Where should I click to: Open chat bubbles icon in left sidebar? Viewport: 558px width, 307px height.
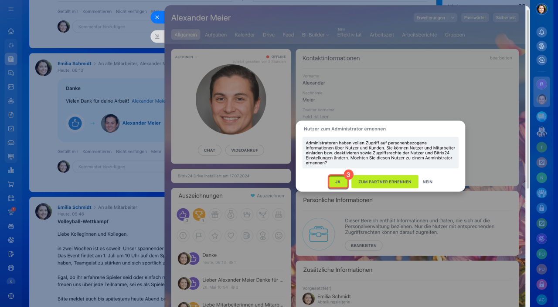[11, 73]
